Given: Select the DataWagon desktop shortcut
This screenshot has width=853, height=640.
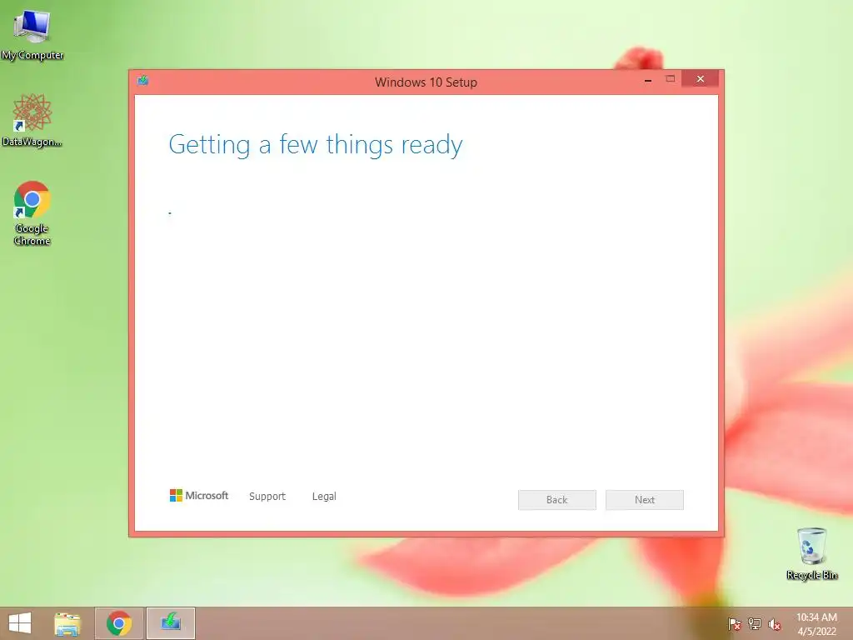Looking at the screenshot, I should tap(32, 121).
